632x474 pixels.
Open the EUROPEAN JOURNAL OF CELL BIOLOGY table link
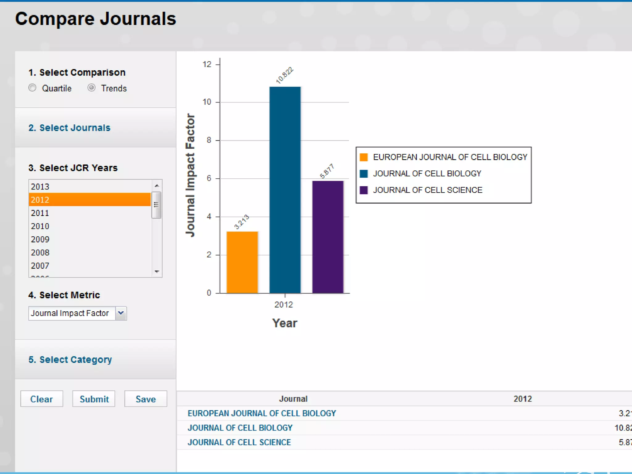pyautogui.click(x=262, y=414)
